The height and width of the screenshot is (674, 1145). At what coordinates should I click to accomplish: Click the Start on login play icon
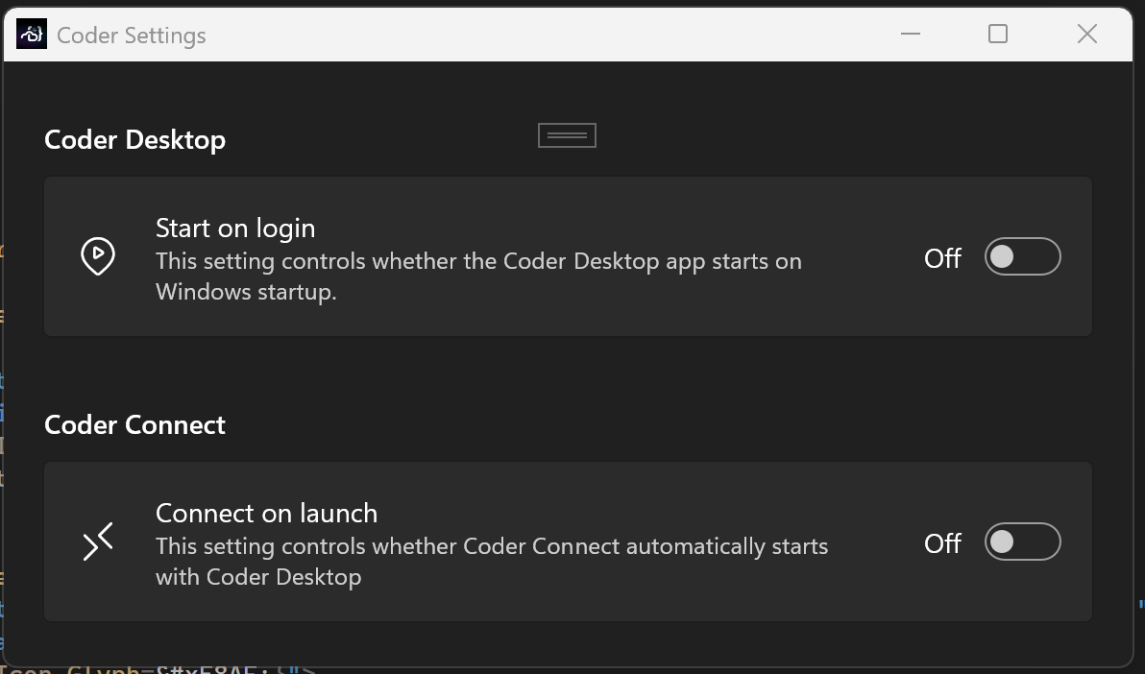pos(98,256)
